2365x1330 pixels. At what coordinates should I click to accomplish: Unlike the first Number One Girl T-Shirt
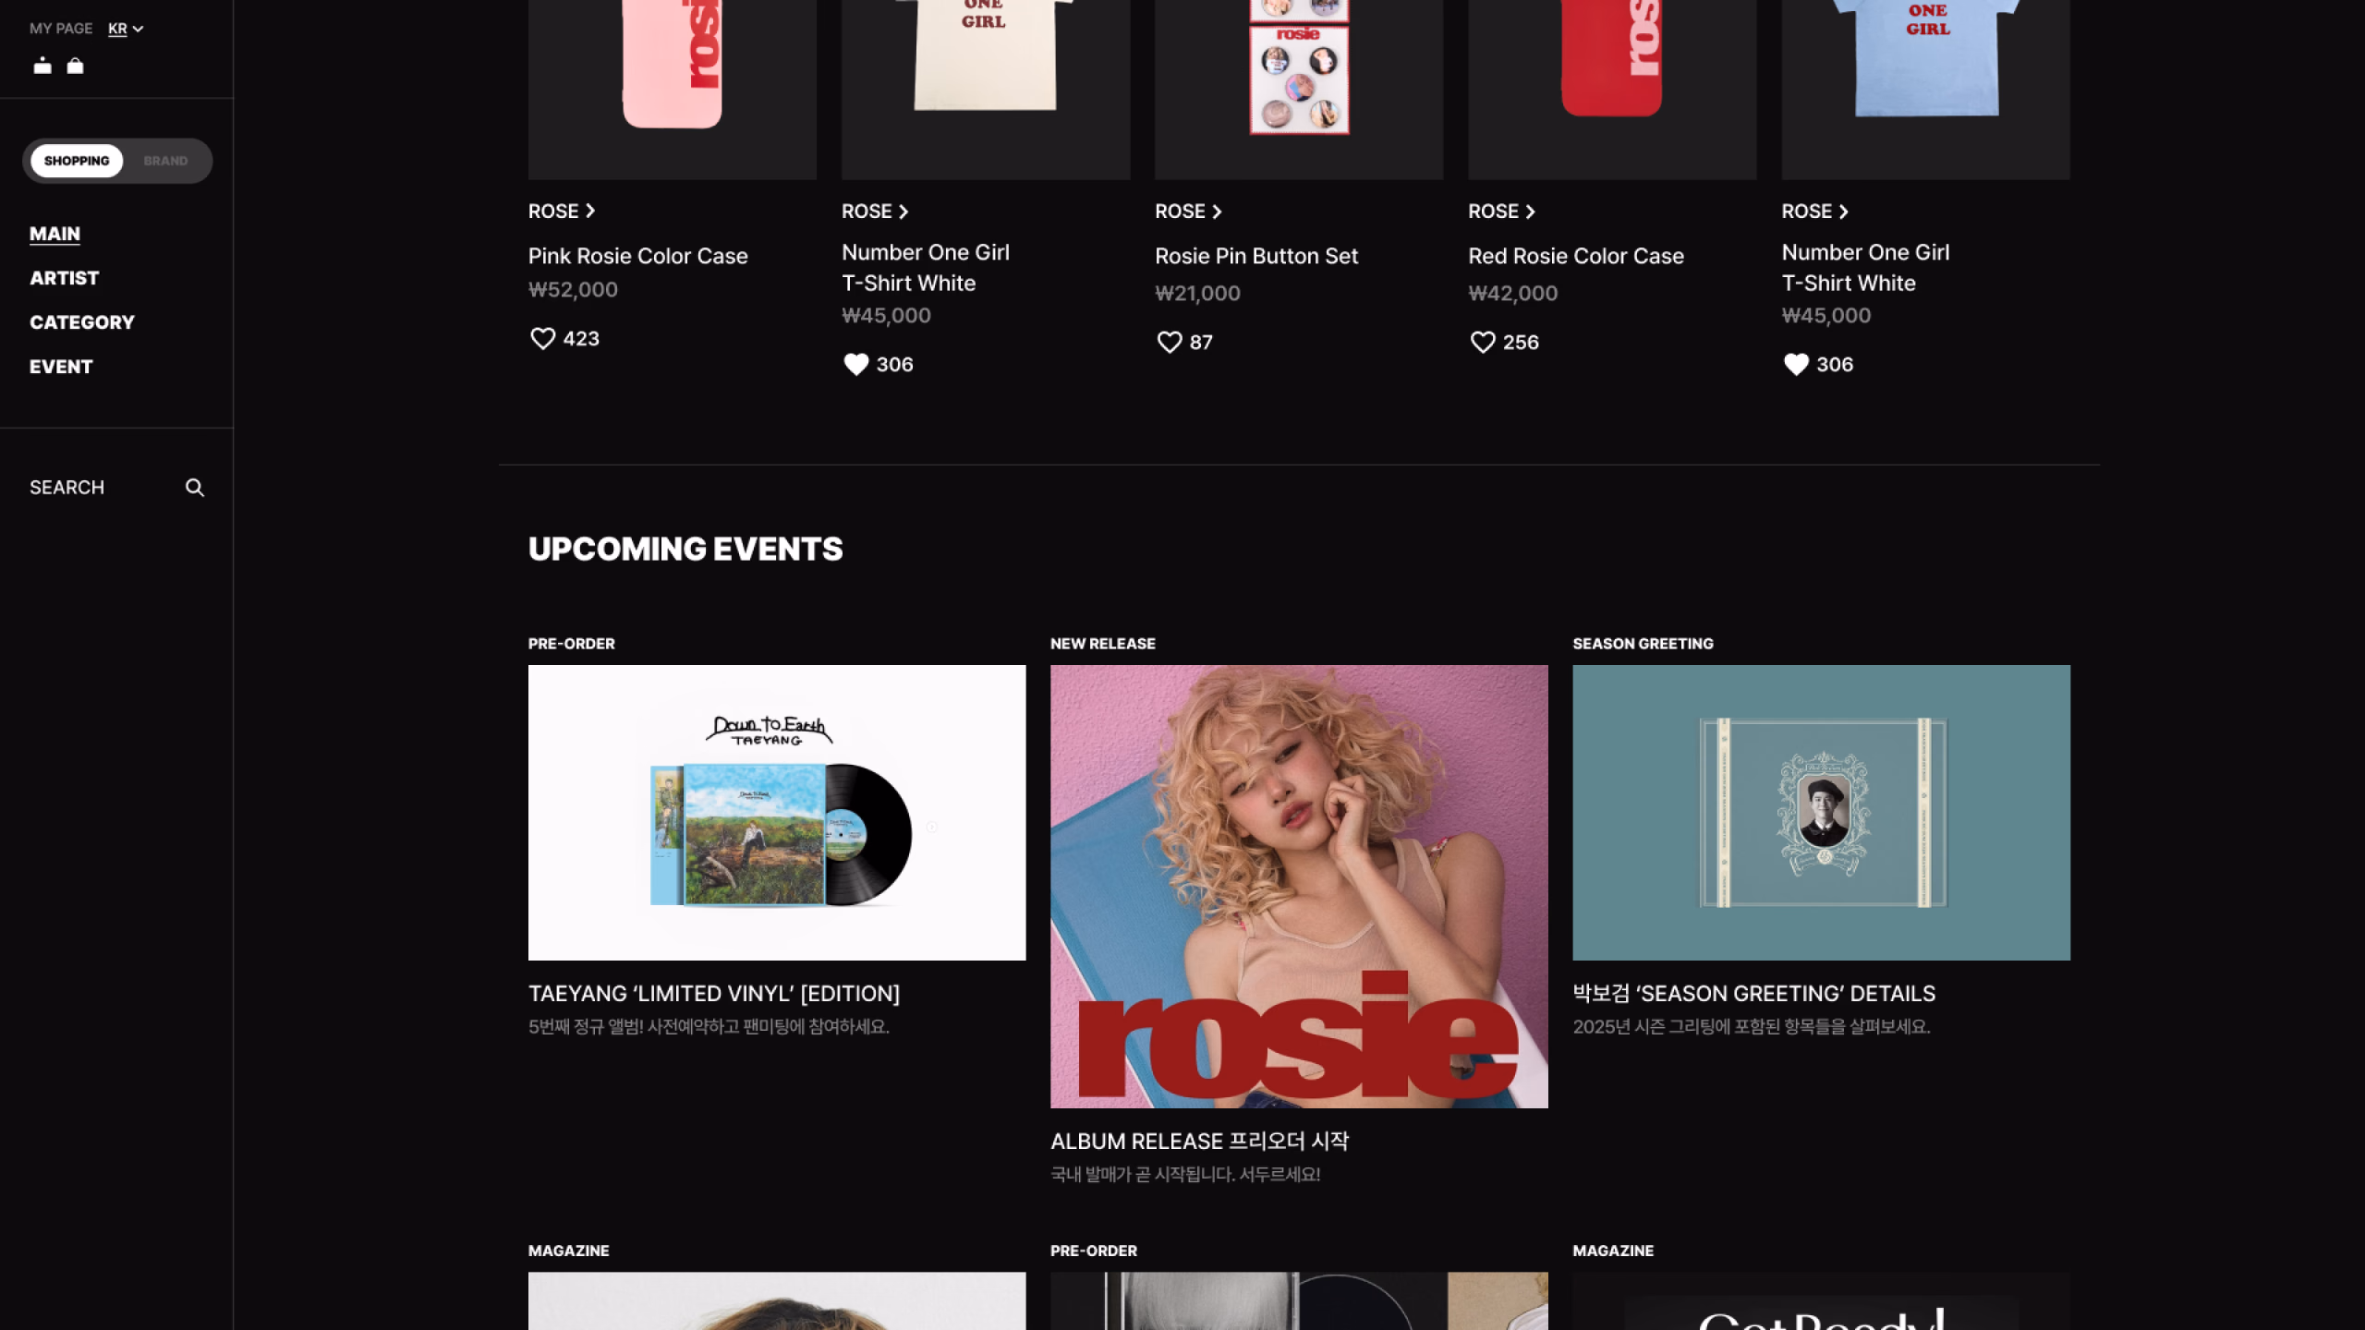coord(856,365)
